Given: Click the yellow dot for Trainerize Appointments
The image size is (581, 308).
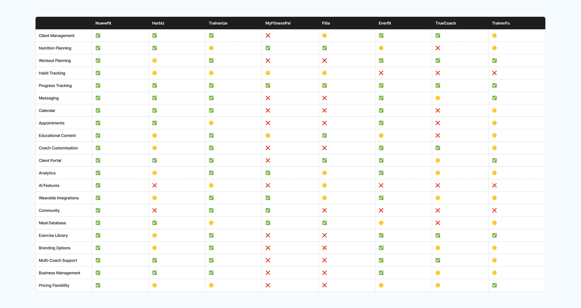Looking at the screenshot, I should [211, 123].
